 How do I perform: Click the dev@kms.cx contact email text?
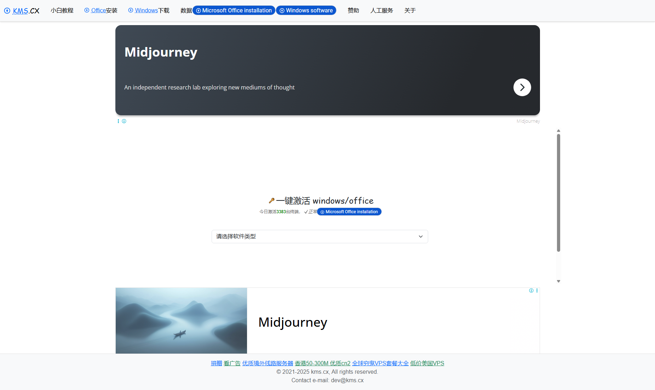(347, 380)
